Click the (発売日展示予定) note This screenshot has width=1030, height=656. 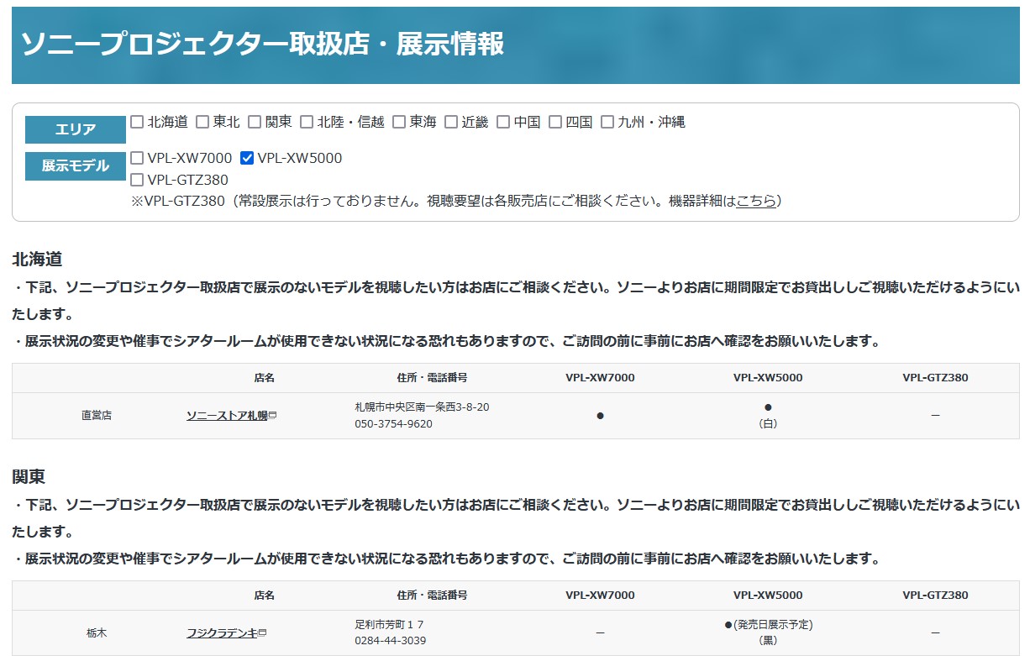click(773, 625)
